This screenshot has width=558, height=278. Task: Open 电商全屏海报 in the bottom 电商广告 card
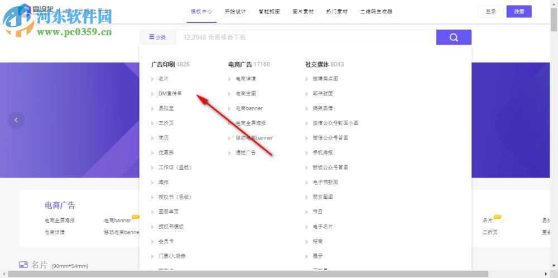(x=60, y=221)
